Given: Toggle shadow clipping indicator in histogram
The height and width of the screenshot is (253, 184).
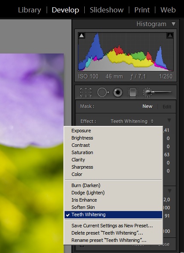Looking at the screenshot, I should coord(82,36).
